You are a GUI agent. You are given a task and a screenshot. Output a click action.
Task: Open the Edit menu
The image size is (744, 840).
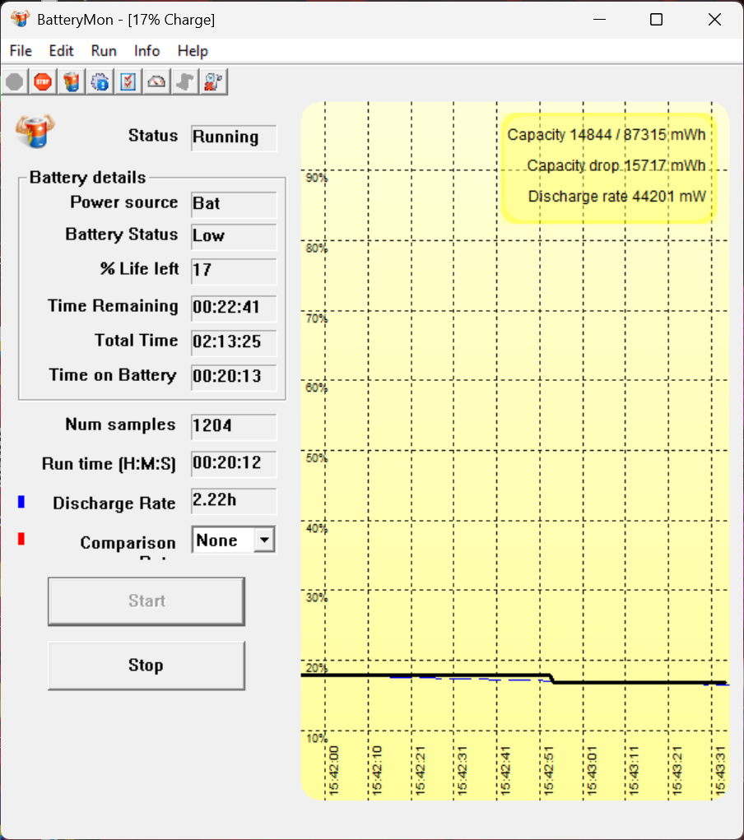click(x=61, y=51)
